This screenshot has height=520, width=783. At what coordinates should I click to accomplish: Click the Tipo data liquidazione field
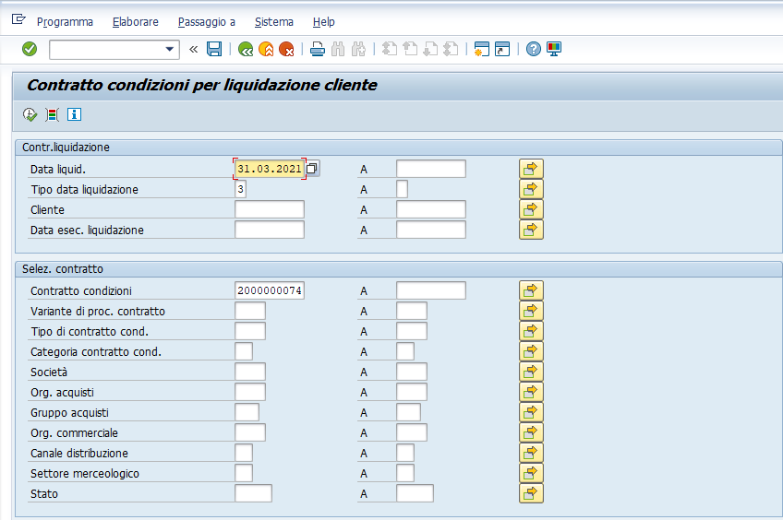pyautogui.click(x=240, y=189)
